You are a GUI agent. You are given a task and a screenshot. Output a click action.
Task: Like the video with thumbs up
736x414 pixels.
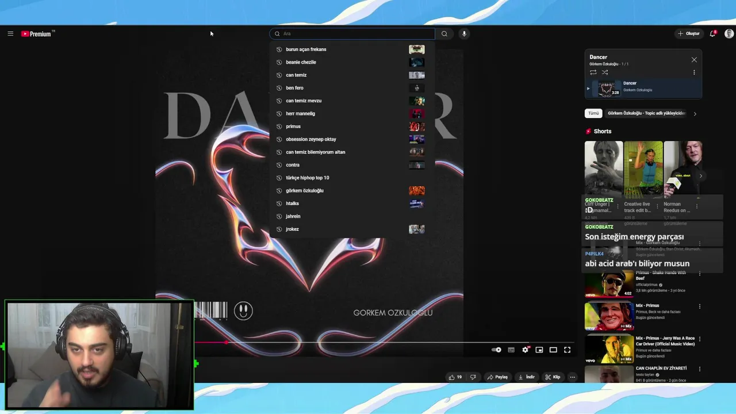455,377
